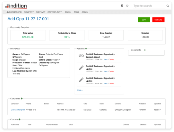Add a new activity with green plus

click(x=86, y=49)
